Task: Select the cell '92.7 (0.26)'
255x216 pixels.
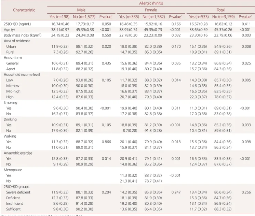Action: pyautogui.click(x=84, y=52)
